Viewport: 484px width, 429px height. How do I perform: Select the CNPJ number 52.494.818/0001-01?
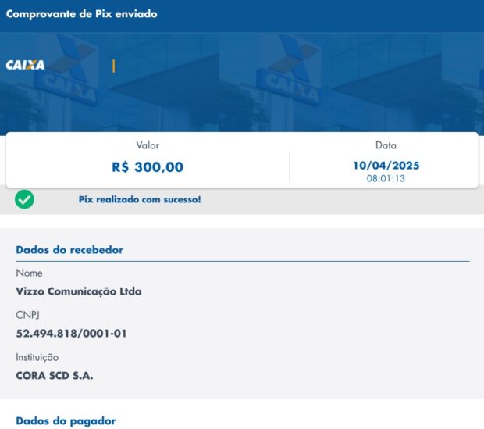click(71, 334)
